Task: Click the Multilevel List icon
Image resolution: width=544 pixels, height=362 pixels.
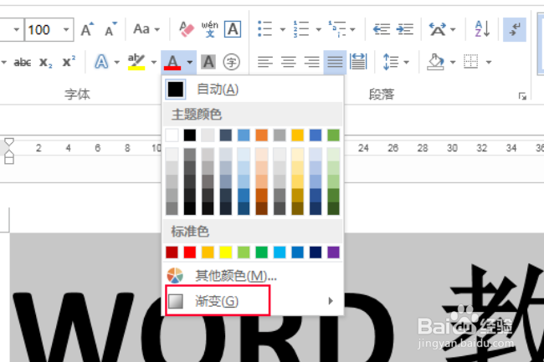Action: pos(337,29)
